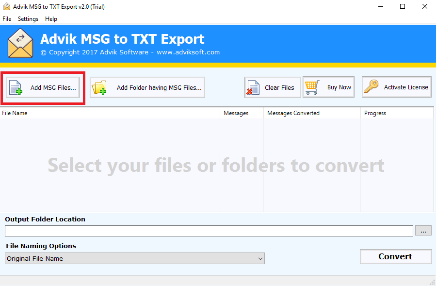Click the Clear Files button label

coord(279,87)
